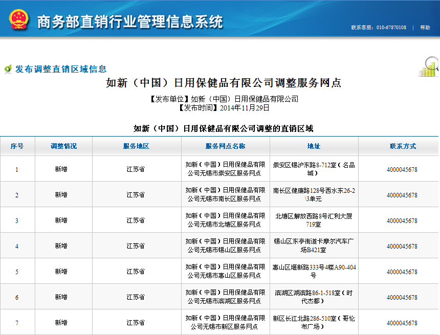Click the 地址 column header
The height and width of the screenshot is (335, 440).
pos(314,146)
